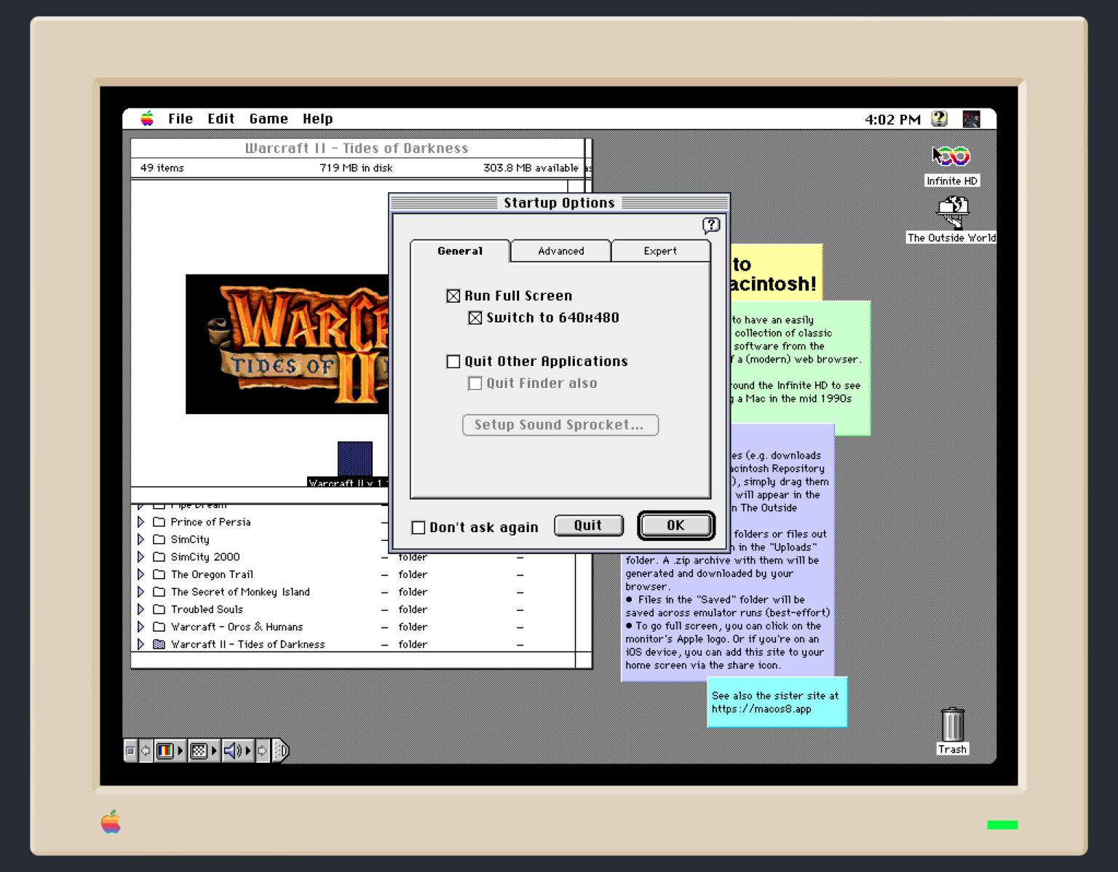The height and width of the screenshot is (872, 1118).
Task: Open the Apple menu logo
Action: click(x=148, y=118)
